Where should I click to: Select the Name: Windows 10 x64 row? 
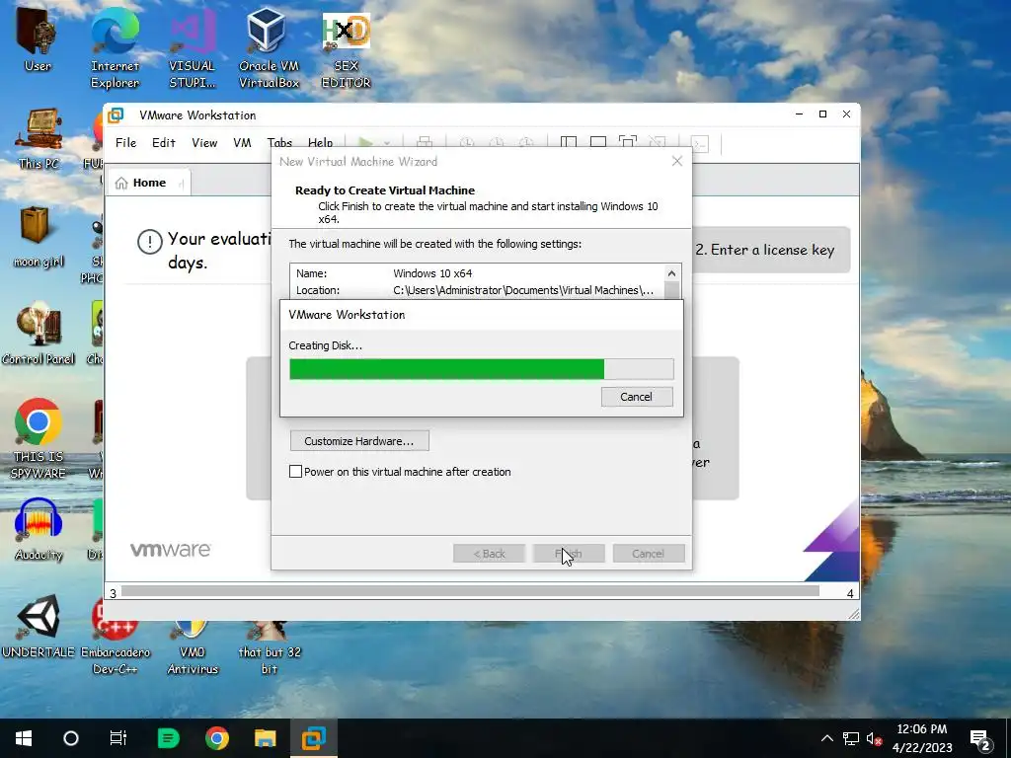tap(476, 273)
